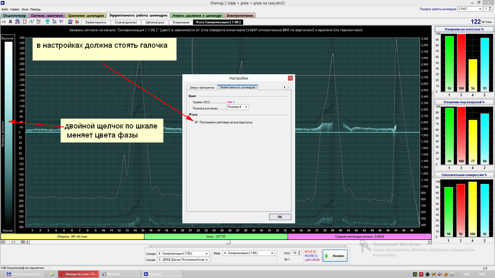The width and height of the screenshot is (495, 278).
Task: Click the NVIDIA icon in the system tray
Action: (415, 274)
